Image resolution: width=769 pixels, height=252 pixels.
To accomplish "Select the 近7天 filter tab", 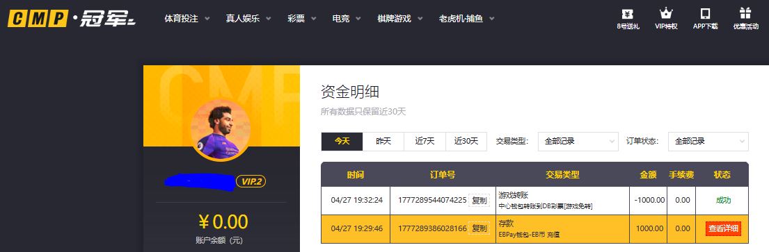I will (425, 142).
